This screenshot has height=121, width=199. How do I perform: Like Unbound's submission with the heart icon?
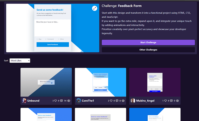click(x=55, y=101)
